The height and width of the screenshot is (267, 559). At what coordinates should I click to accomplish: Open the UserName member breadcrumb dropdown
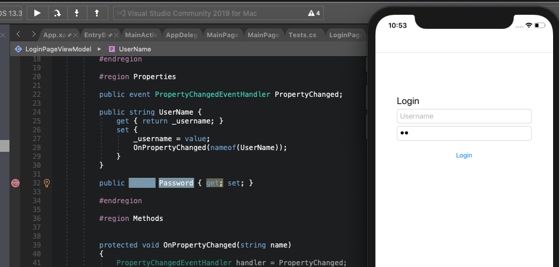pyautogui.click(x=135, y=49)
